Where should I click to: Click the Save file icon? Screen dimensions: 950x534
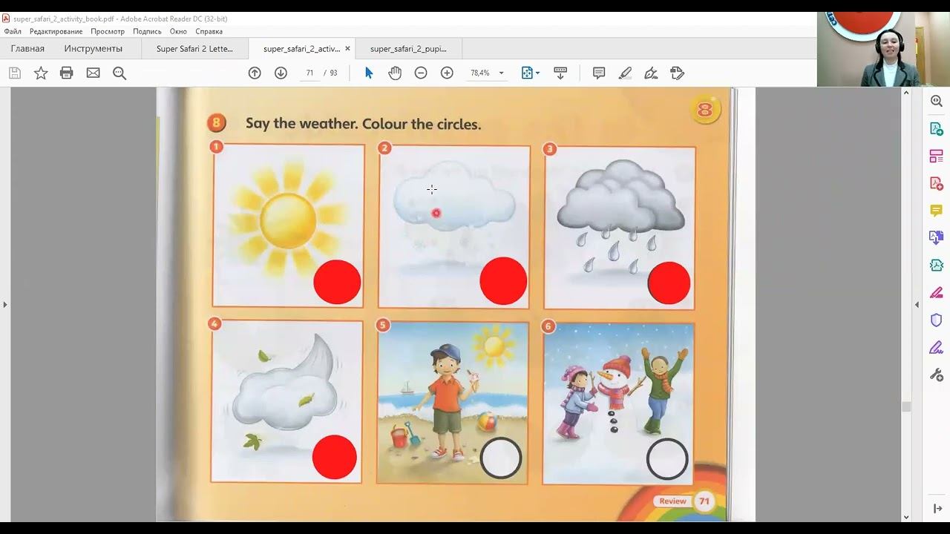tap(15, 73)
